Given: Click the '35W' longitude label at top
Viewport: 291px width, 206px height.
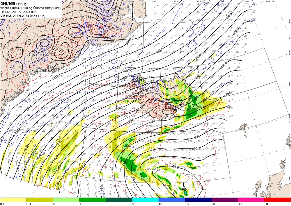Looking at the screenshot, I should [85, 1].
